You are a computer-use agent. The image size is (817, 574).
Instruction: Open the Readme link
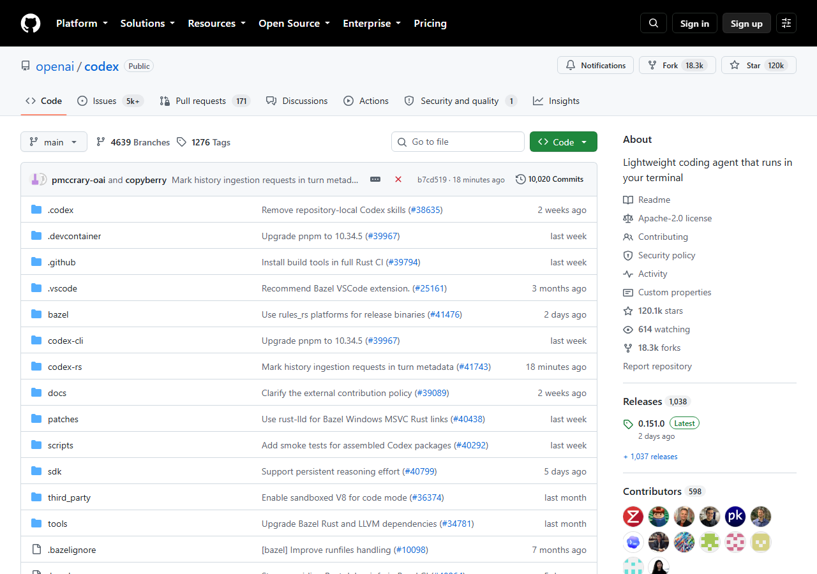[647, 200]
